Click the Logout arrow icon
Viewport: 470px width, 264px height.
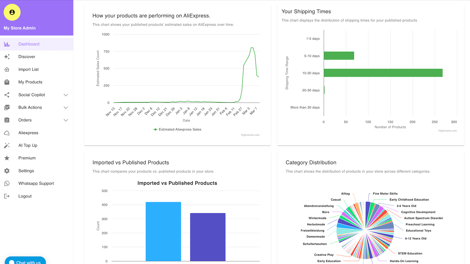[x=7, y=196]
